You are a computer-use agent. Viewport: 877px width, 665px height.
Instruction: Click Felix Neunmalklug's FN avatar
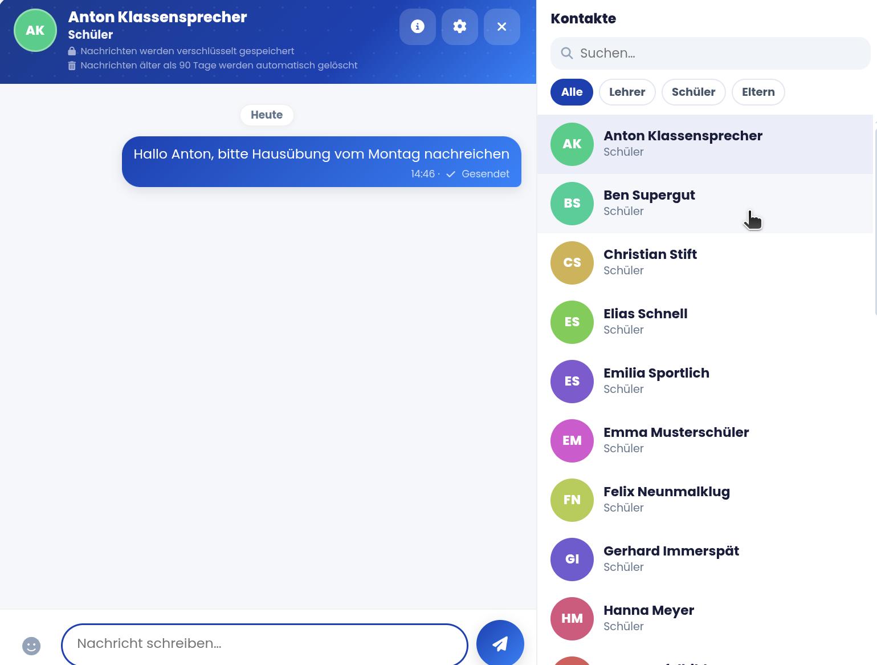coord(572,500)
